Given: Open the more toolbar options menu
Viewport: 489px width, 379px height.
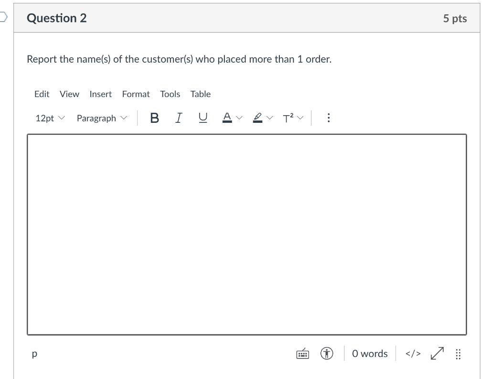Looking at the screenshot, I should pyautogui.click(x=329, y=118).
